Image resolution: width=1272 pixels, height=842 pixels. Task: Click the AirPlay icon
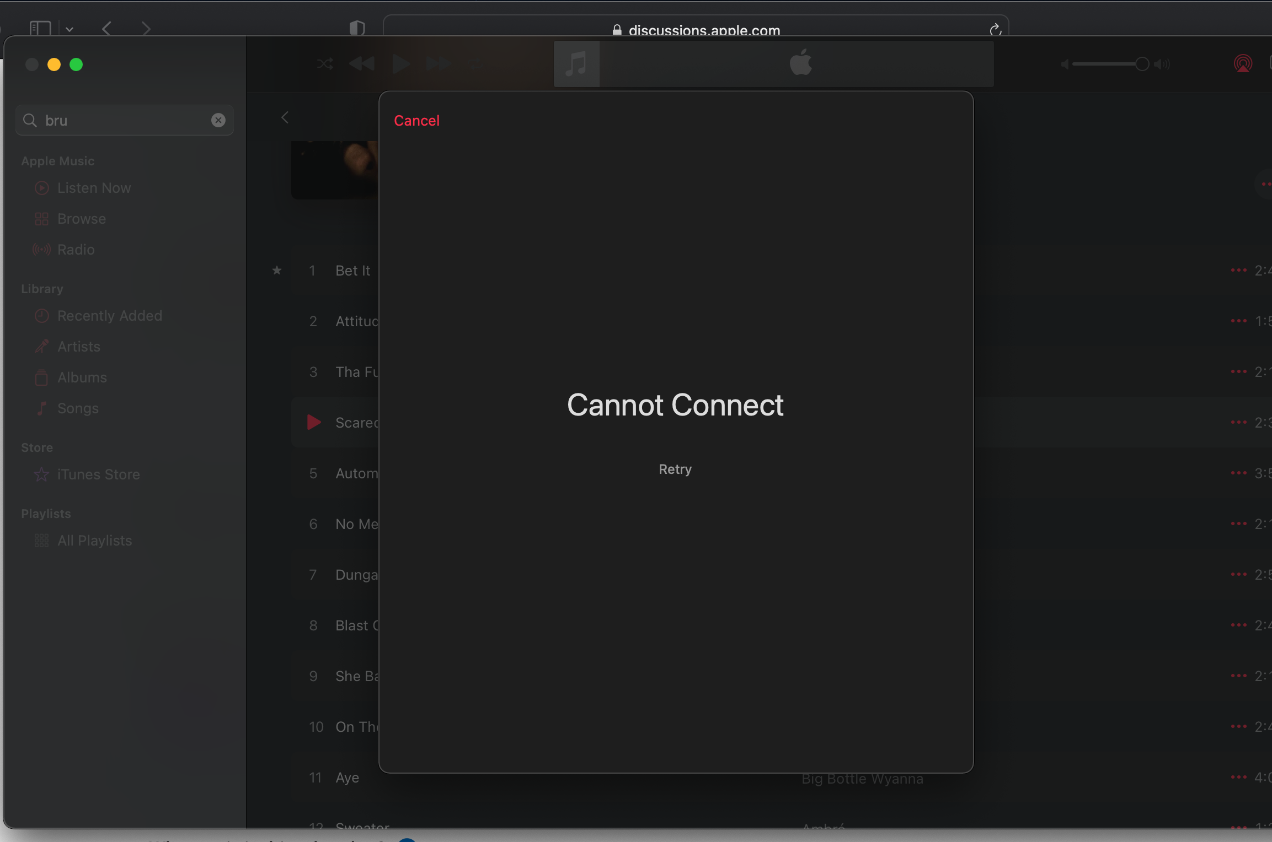1242,64
